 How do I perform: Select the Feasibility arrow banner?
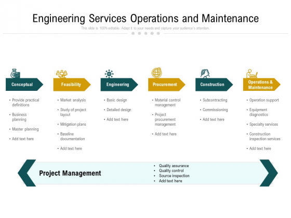(x=72, y=84)
